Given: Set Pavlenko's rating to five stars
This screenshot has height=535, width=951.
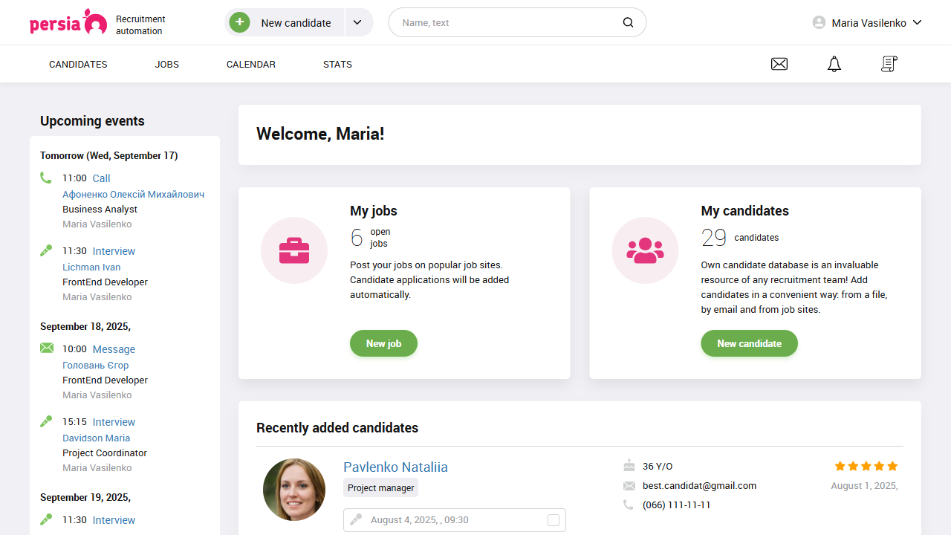Looking at the screenshot, I should point(892,466).
